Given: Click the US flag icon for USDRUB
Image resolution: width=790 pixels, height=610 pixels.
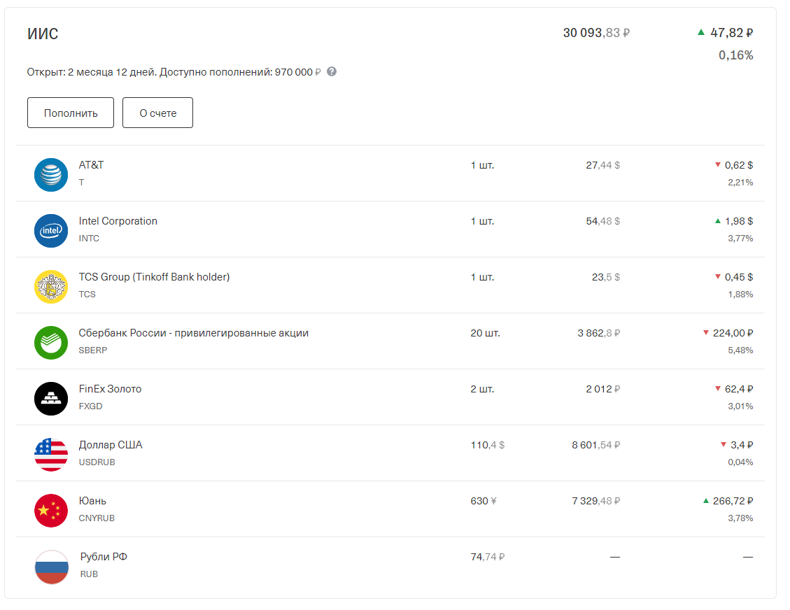Looking at the screenshot, I should coord(51,454).
